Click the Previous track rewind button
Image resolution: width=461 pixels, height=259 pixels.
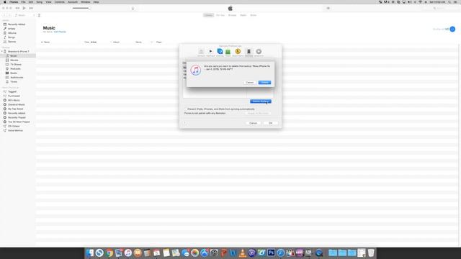pos(17,8)
